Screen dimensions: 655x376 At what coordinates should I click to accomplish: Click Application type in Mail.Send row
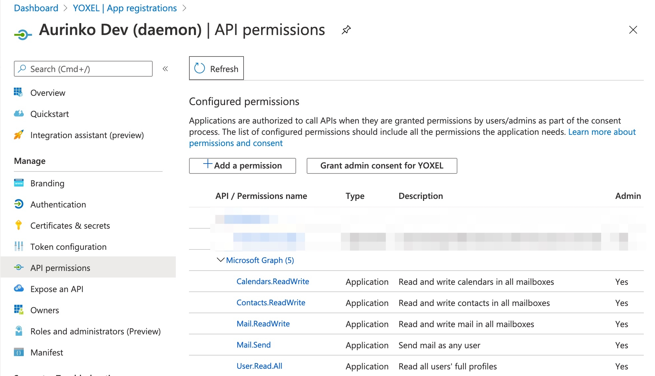(367, 345)
